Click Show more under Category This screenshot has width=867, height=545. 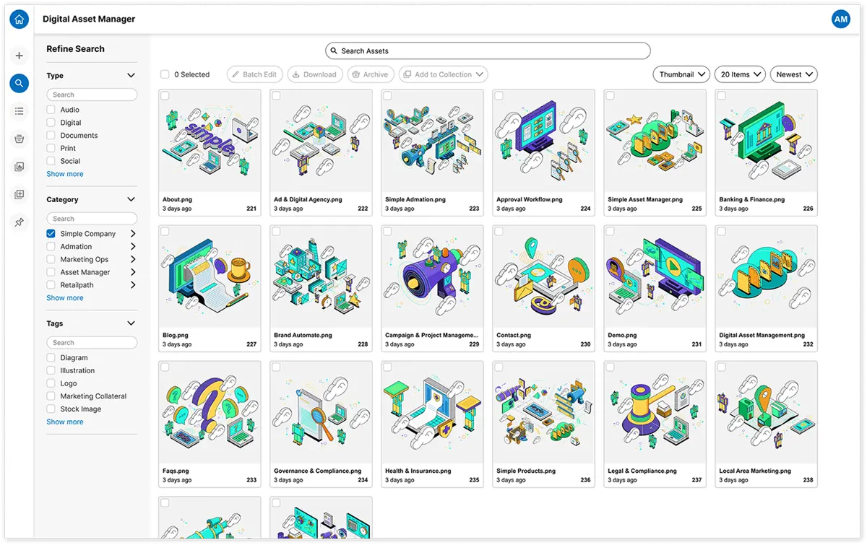tap(65, 298)
